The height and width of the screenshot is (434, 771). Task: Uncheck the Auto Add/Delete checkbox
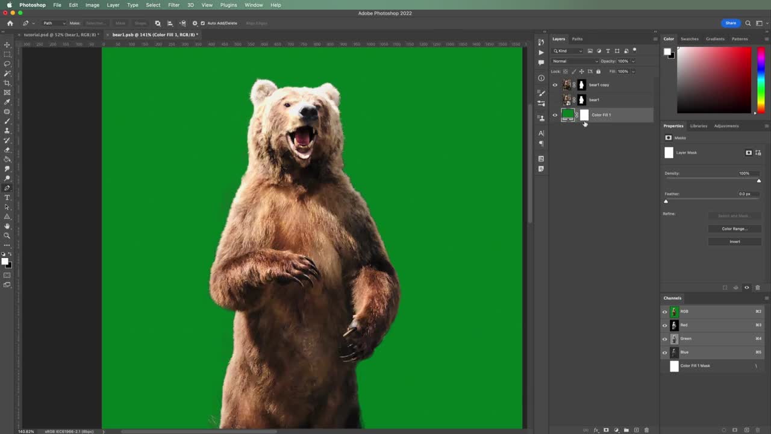point(203,24)
